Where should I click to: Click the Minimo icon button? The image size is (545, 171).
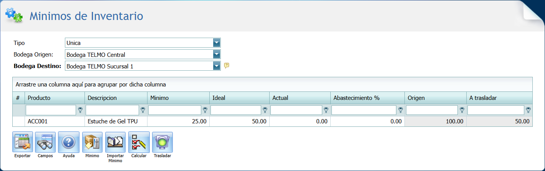92,142
